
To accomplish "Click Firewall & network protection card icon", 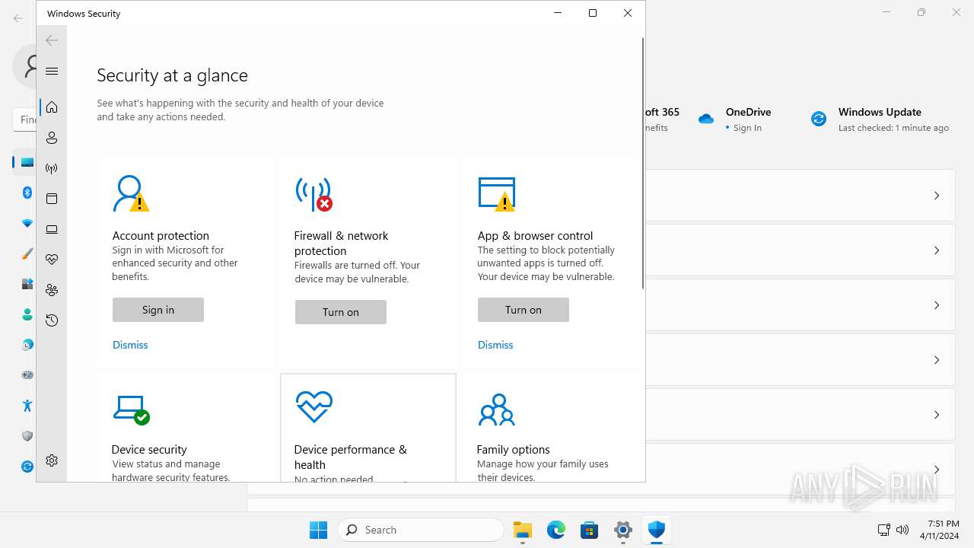I will pos(314,194).
